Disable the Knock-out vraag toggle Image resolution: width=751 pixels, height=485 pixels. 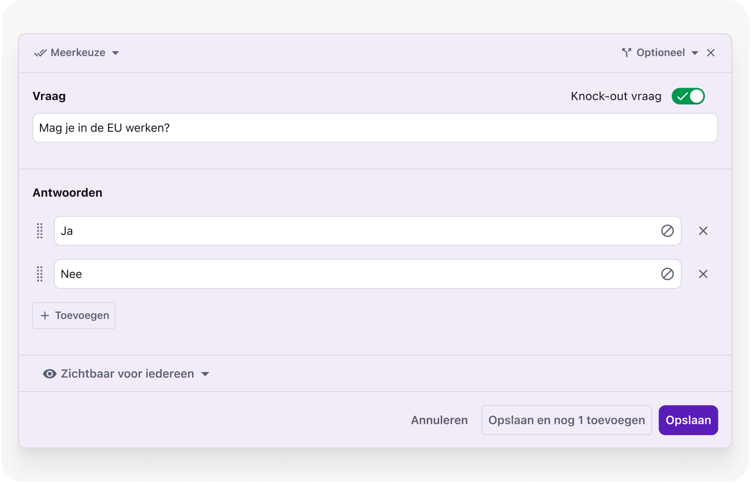click(x=688, y=96)
